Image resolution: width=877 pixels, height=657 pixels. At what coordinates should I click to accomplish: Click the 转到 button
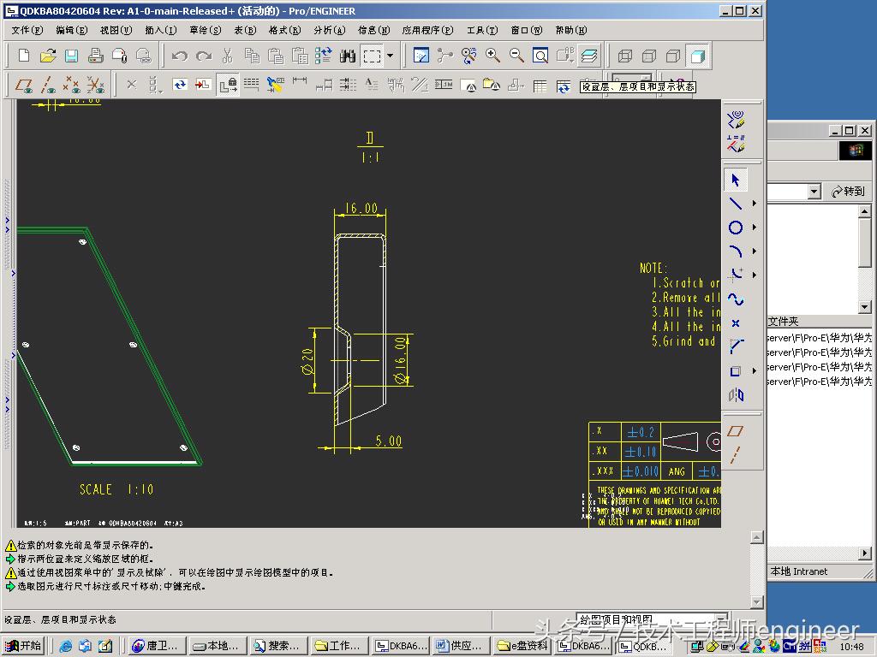849,192
